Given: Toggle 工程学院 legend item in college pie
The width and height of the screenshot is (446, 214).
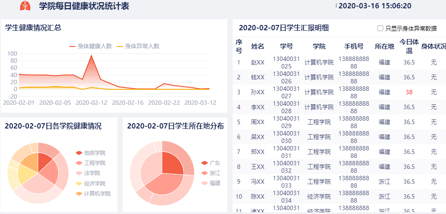Looking at the screenshot, I should [x=90, y=163].
